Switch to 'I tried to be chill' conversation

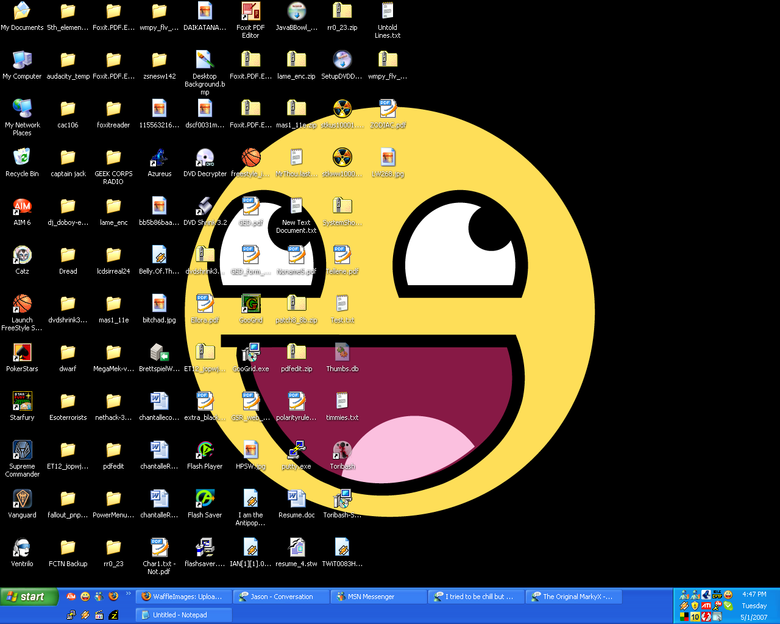click(x=476, y=597)
